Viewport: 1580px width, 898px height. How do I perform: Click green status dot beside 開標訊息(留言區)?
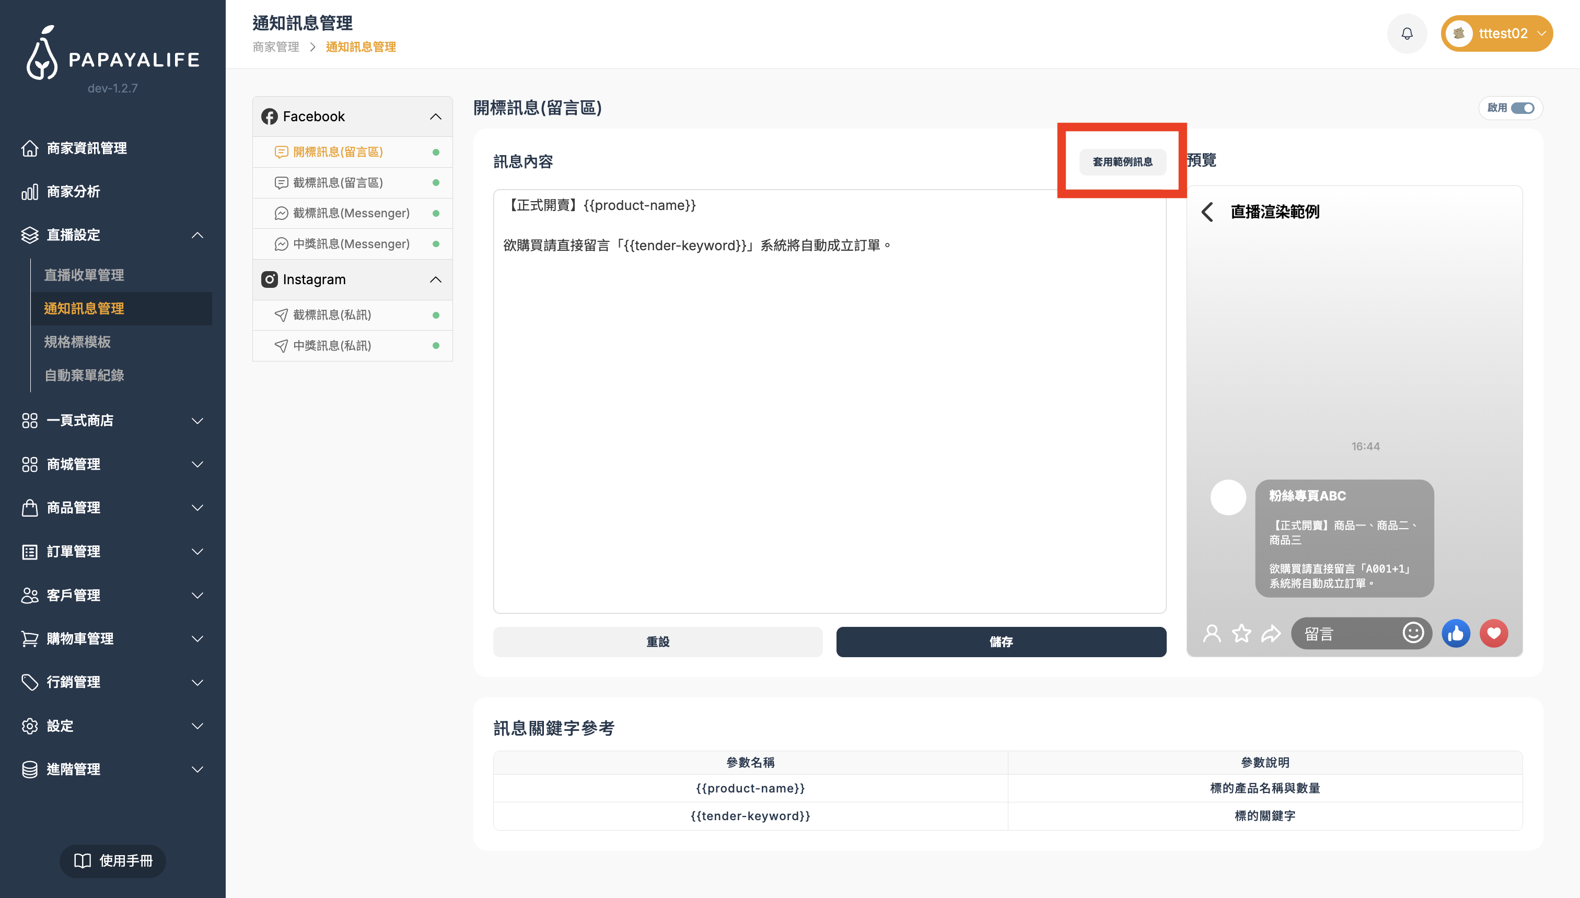tap(436, 151)
